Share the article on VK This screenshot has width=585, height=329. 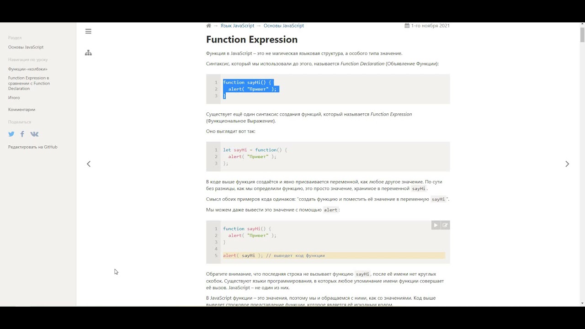[x=34, y=134]
